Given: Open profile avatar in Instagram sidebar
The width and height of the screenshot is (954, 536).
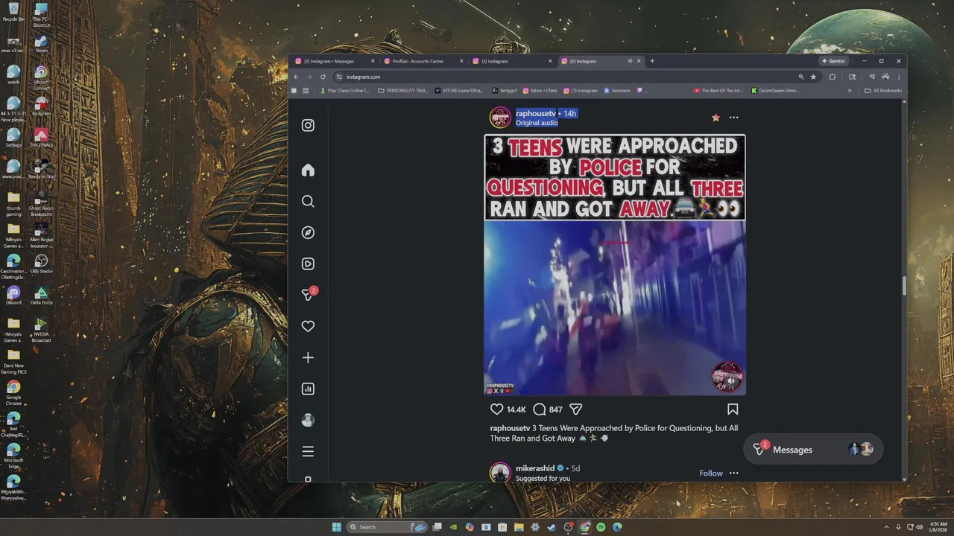Looking at the screenshot, I should (308, 420).
